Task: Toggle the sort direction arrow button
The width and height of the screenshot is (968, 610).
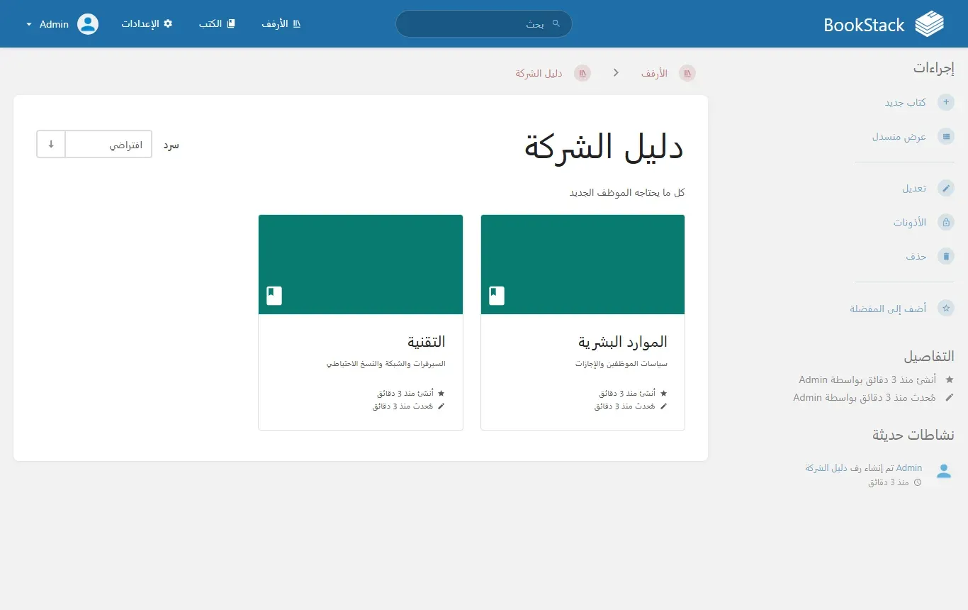Action: (51, 144)
